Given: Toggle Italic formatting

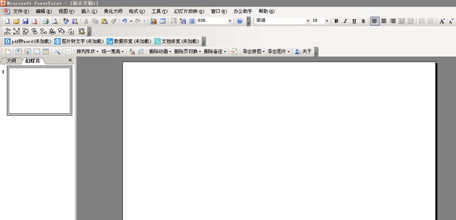Looking at the screenshot, I should (x=345, y=21).
